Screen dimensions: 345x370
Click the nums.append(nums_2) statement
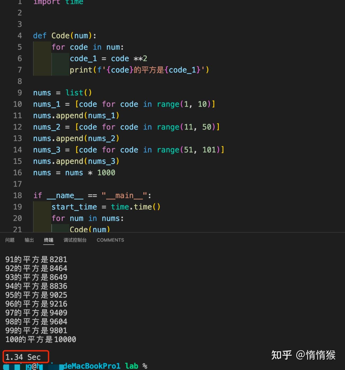tap(76, 138)
